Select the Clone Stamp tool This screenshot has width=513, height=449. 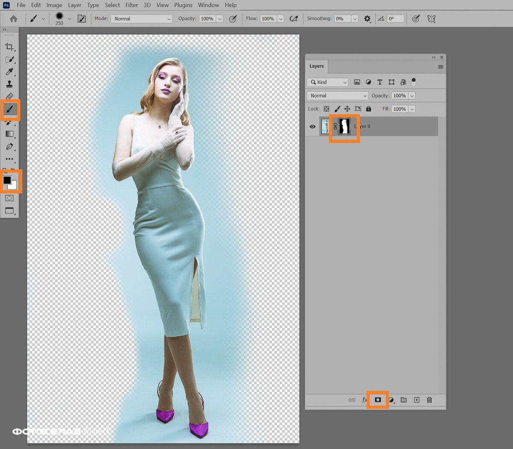pyautogui.click(x=9, y=84)
